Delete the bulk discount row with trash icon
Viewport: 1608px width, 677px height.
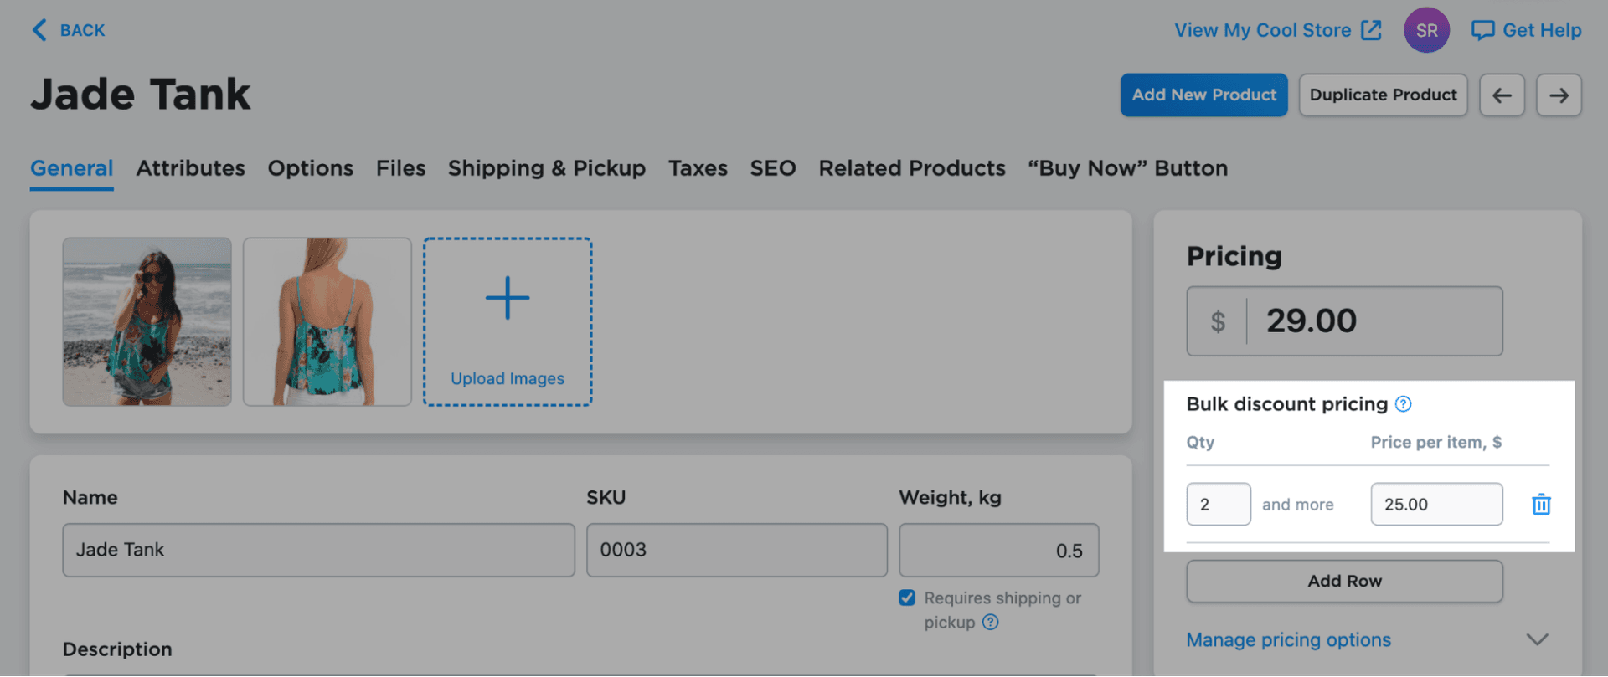coord(1541,505)
